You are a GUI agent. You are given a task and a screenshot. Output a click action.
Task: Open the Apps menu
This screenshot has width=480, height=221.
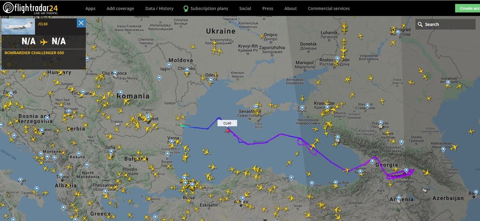[90, 8]
